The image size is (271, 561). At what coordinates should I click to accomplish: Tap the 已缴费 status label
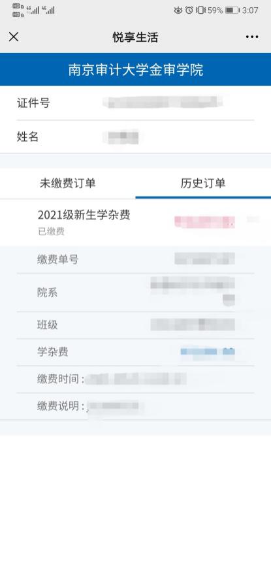51,231
